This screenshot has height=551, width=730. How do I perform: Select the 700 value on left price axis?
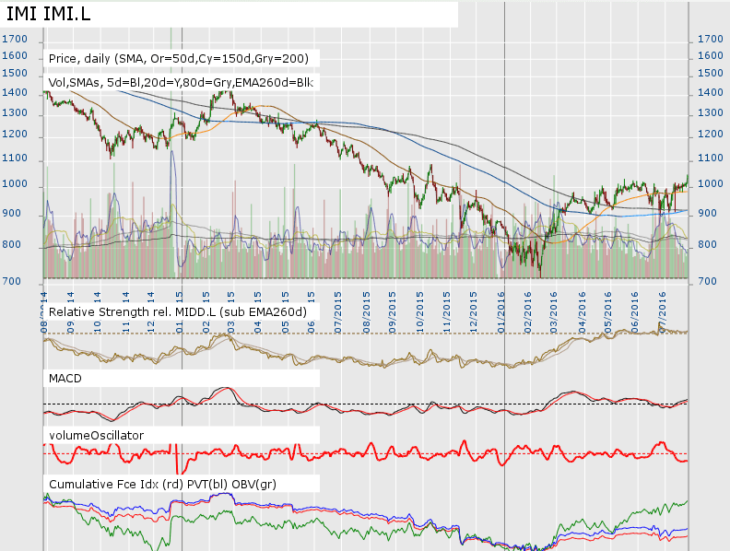point(11,281)
